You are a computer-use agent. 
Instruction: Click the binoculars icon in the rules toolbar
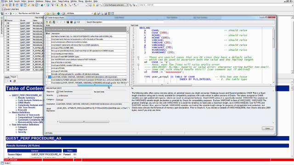[x=68, y=22]
